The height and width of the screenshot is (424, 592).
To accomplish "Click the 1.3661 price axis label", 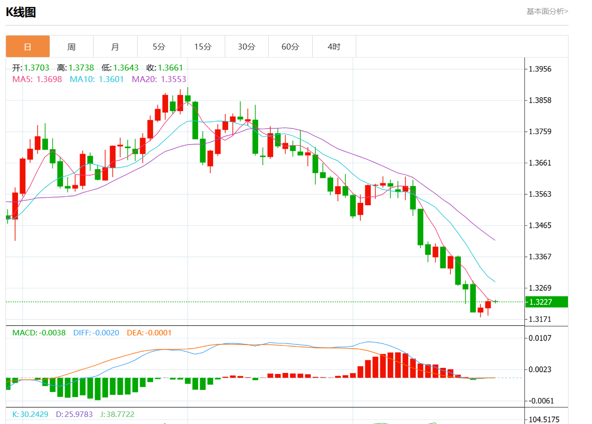I will pos(540,163).
